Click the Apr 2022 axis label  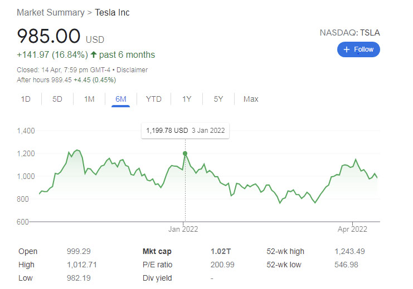(352, 229)
